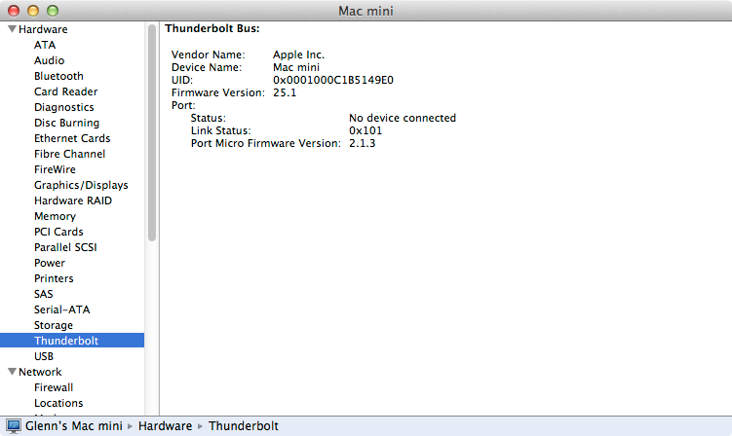This screenshot has height=436, width=732.
Task: Select SAS in the sidebar
Action: point(44,294)
